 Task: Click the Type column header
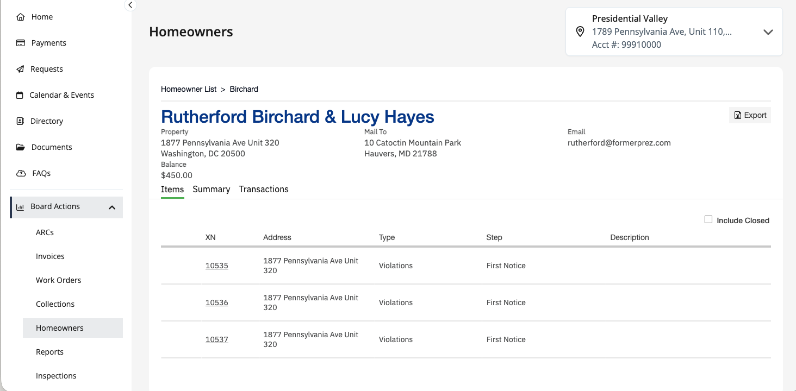387,237
